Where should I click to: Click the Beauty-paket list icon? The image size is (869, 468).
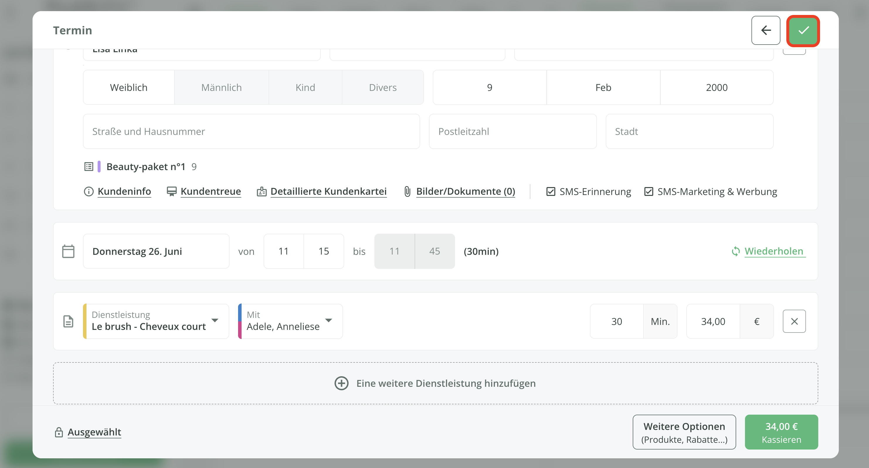(x=89, y=167)
